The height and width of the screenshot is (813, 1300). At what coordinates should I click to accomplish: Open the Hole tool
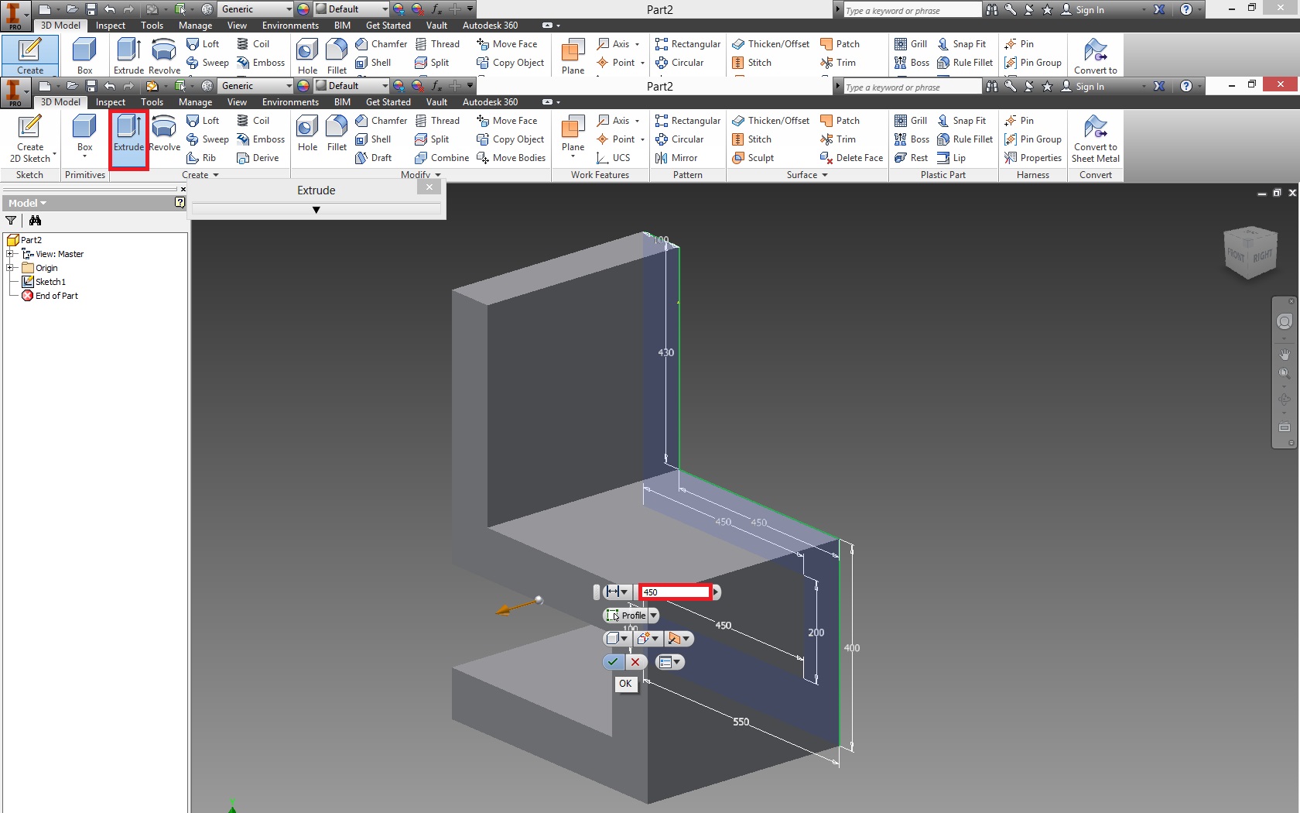(306, 132)
